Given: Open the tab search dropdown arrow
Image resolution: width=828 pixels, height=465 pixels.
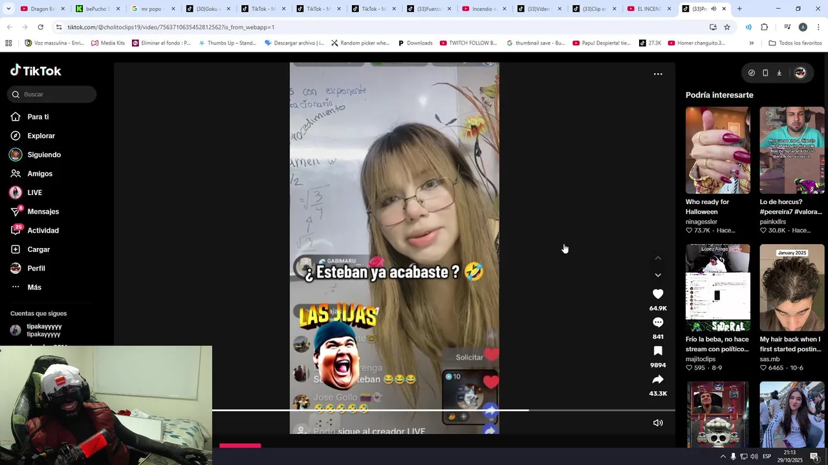Looking at the screenshot, I should 8,9.
